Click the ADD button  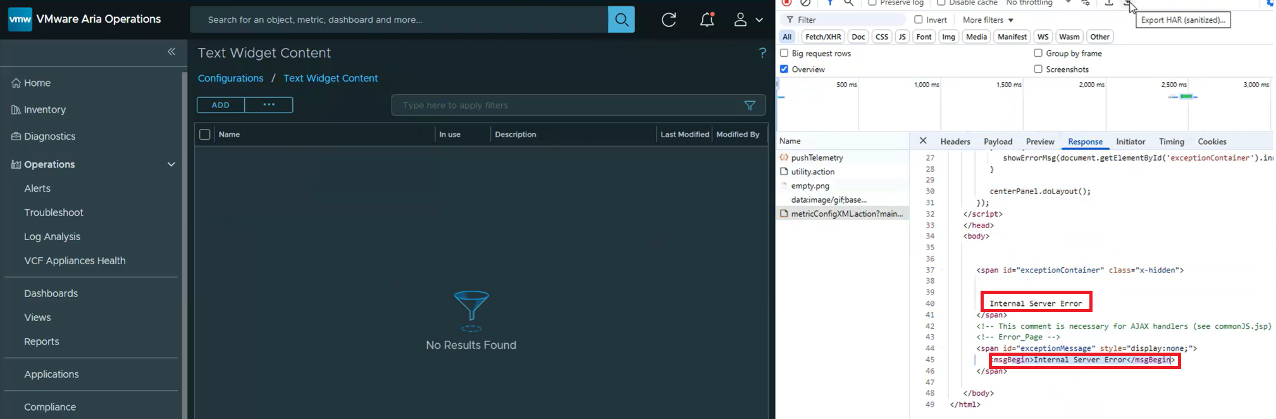[x=220, y=105]
